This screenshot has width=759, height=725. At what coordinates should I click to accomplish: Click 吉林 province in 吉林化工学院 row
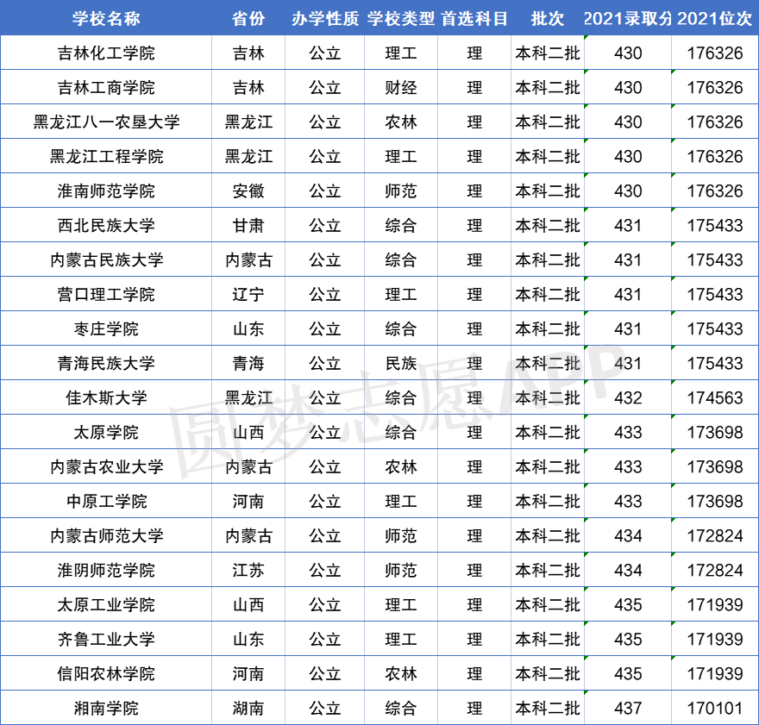point(248,53)
